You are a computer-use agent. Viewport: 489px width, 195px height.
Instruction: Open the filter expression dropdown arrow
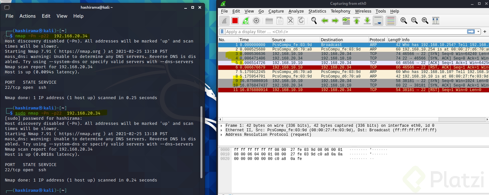pyautogui.click(x=478, y=32)
